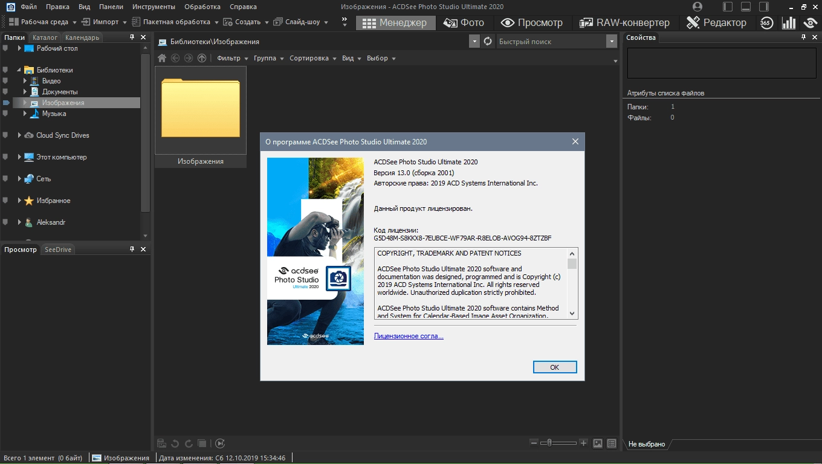Close the Просмотр preview panel

143,250
